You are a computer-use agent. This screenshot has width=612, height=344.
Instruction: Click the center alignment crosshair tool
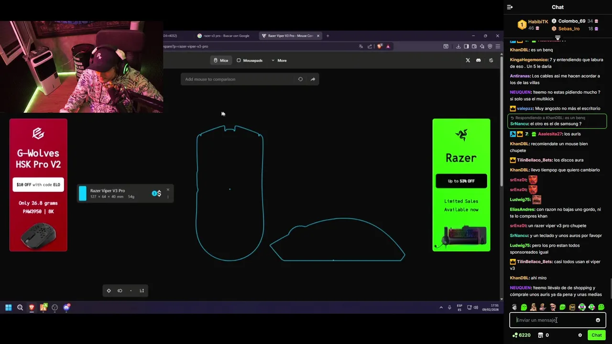(x=109, y=290)
